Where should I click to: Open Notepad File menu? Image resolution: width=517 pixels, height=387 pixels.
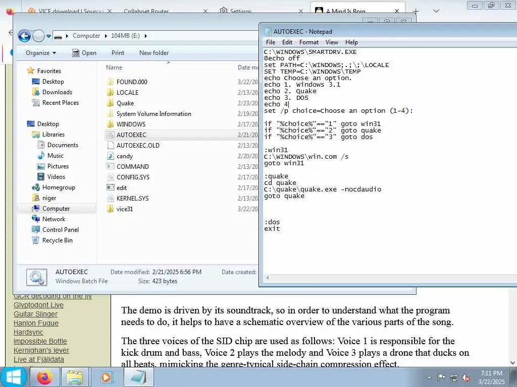point(271,42)
